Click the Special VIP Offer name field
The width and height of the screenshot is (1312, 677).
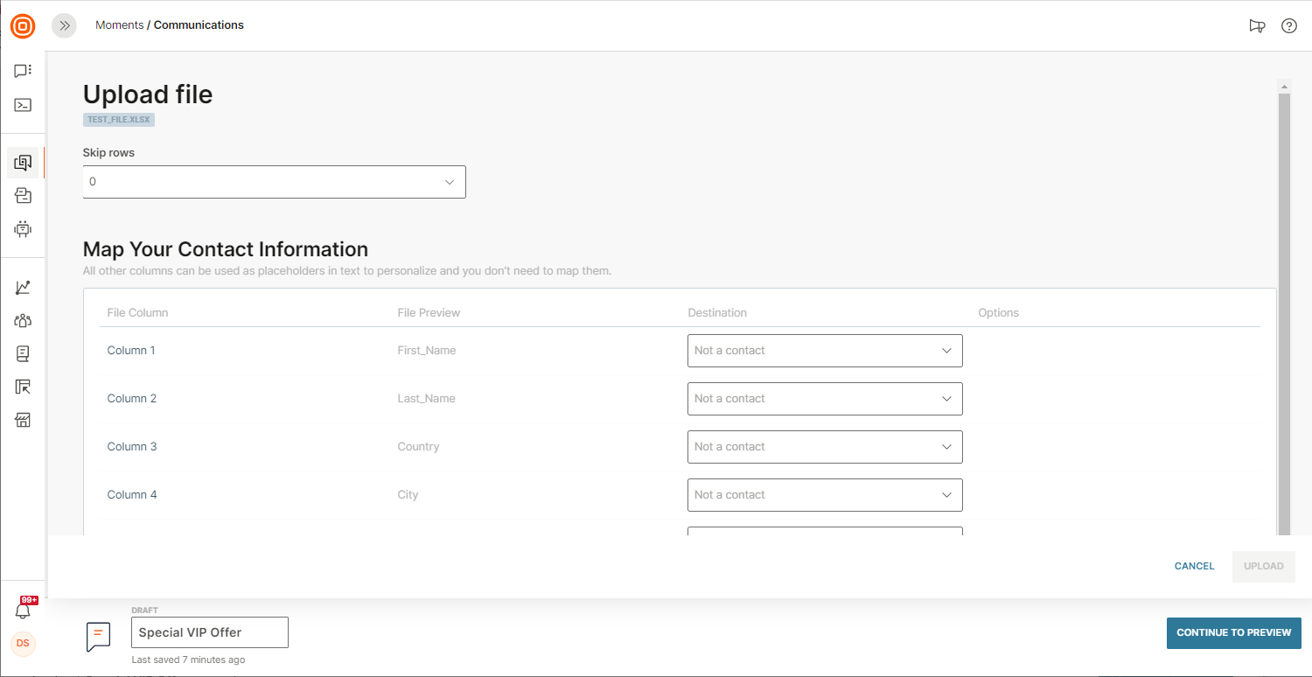(209, 632)
